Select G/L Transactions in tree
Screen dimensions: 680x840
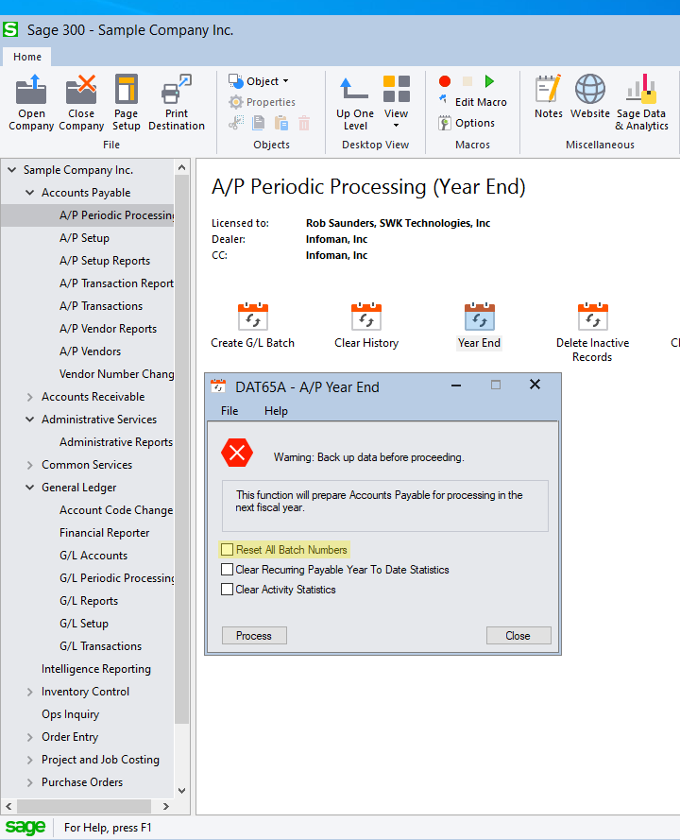coord(101,646)
